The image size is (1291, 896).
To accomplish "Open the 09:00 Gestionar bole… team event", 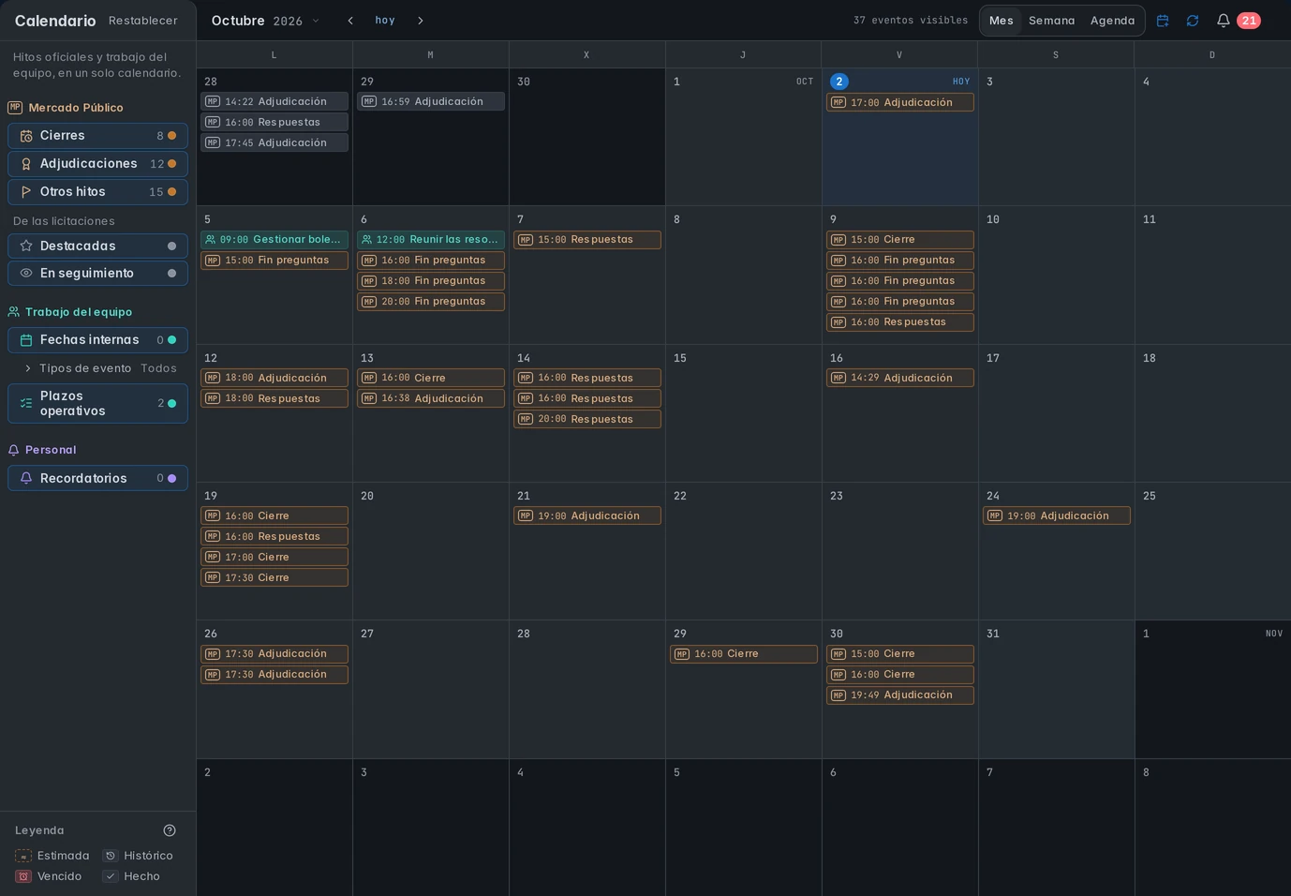I will coord(275,240).
